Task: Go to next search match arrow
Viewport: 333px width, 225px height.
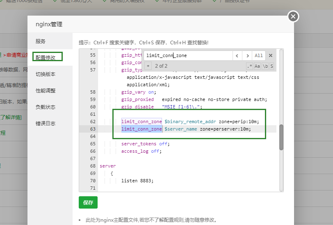Action: coord(247,56)
